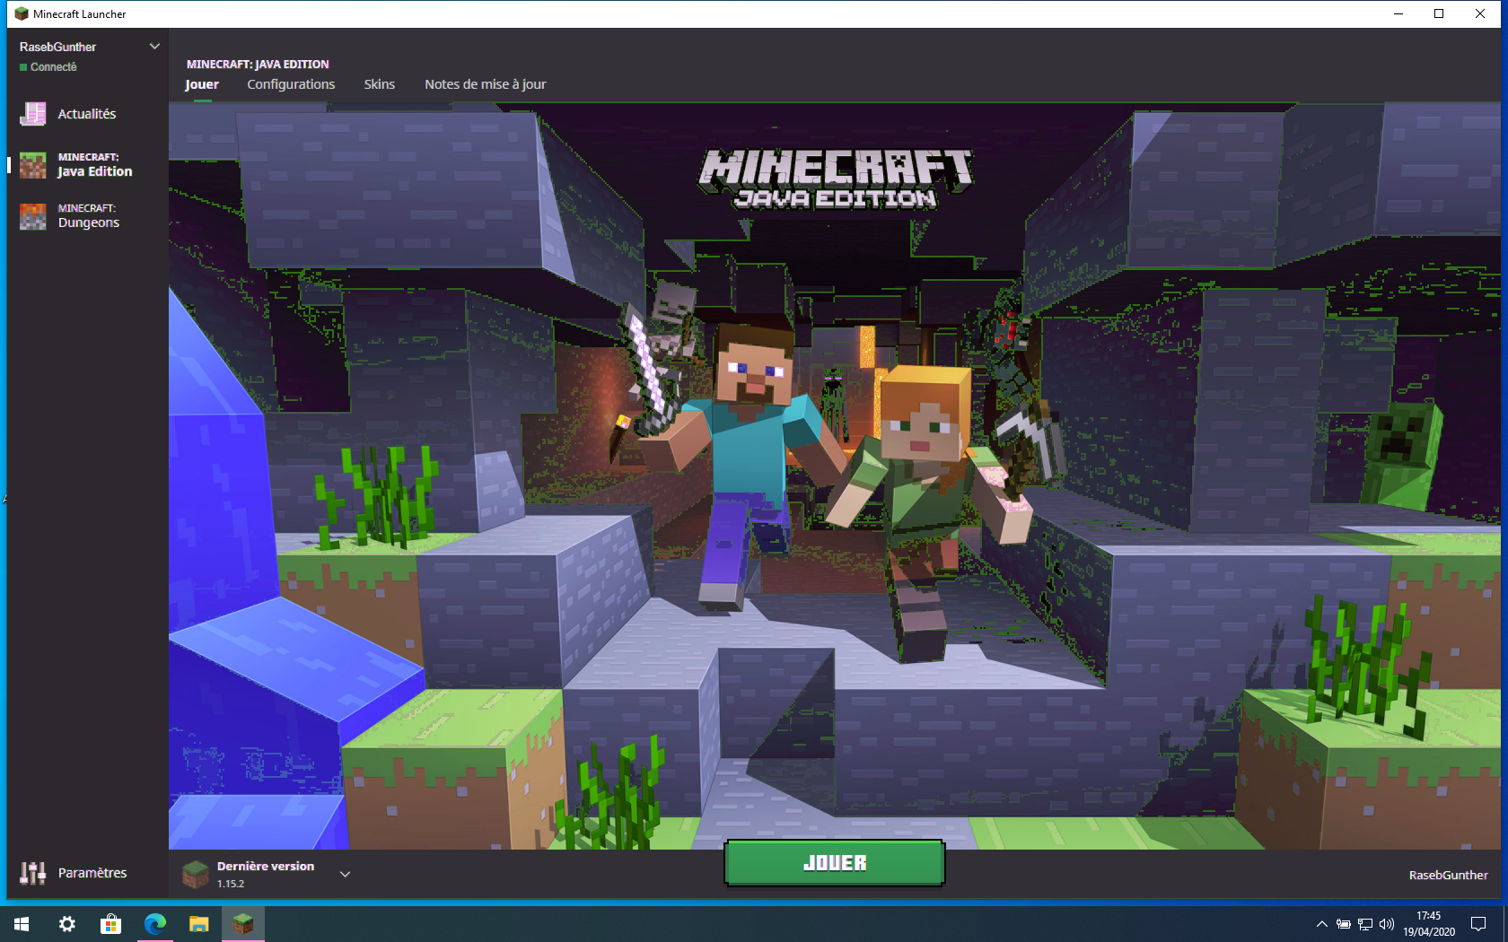Image resolution: width=1508 pixels, height=942 pixels.
Task: Click the Actualités sidebar label
Action: point(87,114)
